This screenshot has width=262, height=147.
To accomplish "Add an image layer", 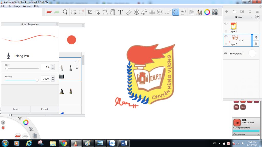I will click(242, 11).
